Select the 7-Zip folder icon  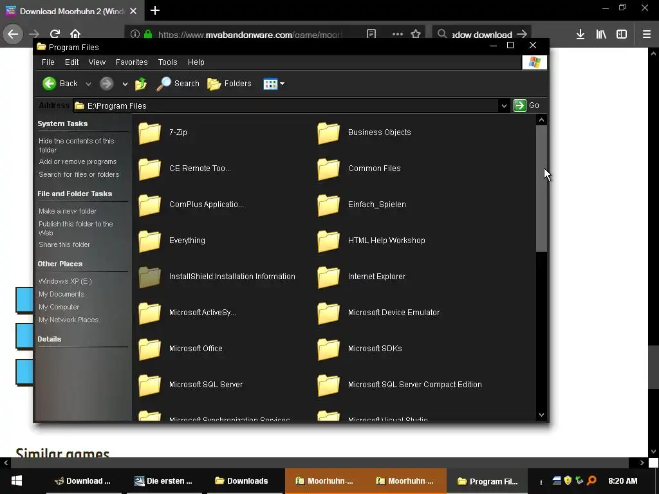[x=149, y=133]
